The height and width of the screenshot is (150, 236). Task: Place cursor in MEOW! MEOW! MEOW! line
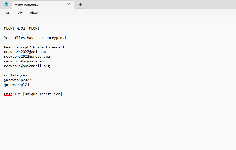point(22,28)
